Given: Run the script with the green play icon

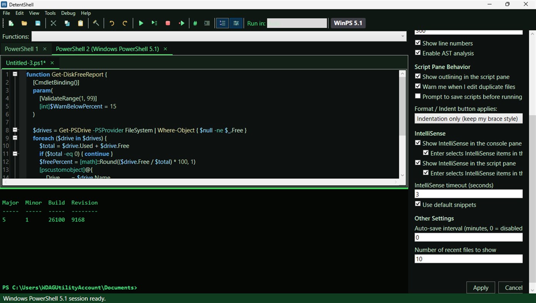Looking at the screenshot, I should (x=141, y=23).
